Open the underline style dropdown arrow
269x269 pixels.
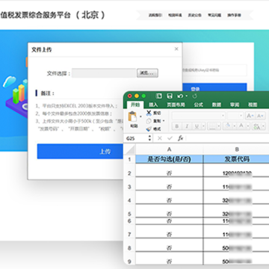203,126
